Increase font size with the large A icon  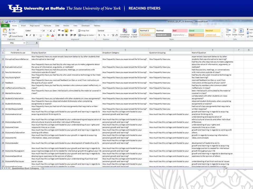51,30
